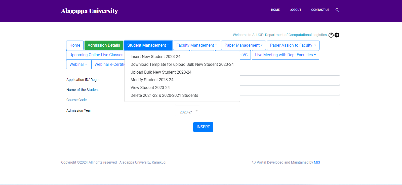Click HOME in the top navigation

(x=275, y=10)
